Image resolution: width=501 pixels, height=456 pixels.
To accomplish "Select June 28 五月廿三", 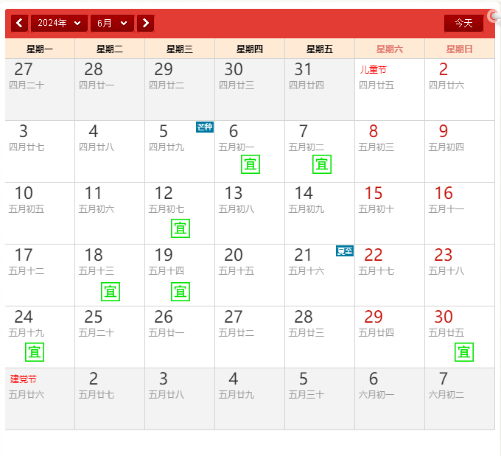I will (320, 337).
